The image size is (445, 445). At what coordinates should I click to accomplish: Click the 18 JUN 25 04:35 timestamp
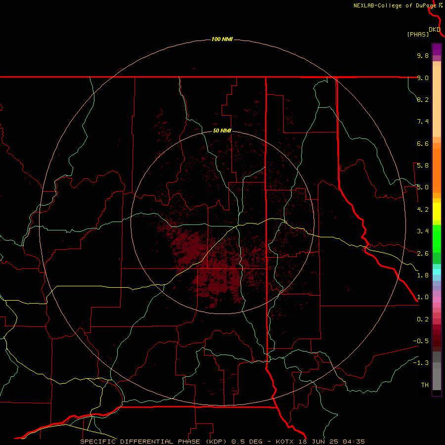[332, 442]
